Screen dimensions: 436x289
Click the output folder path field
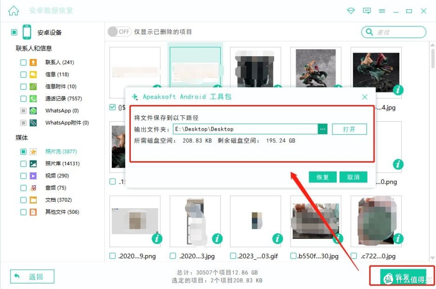[x=245, y=129]
